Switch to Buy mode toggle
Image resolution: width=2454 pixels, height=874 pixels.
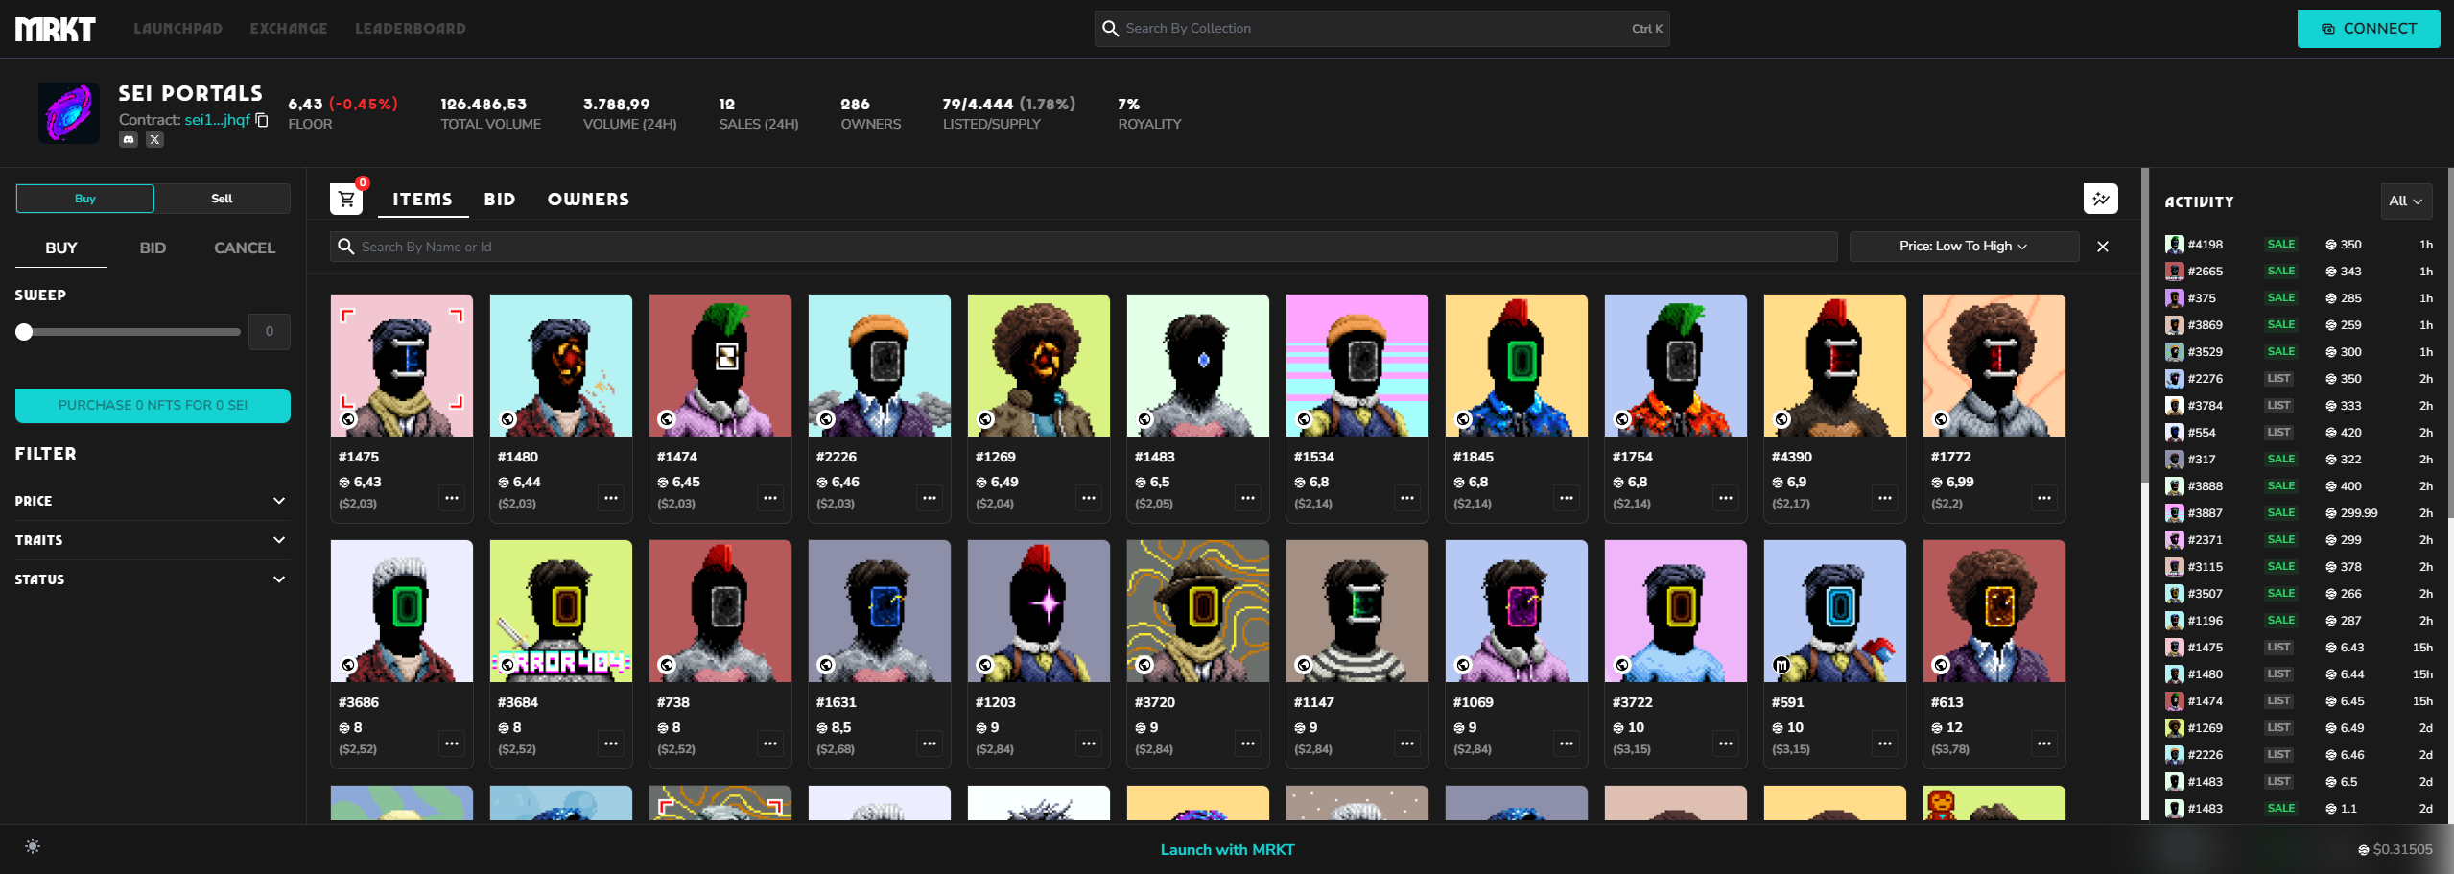(85, 199)
